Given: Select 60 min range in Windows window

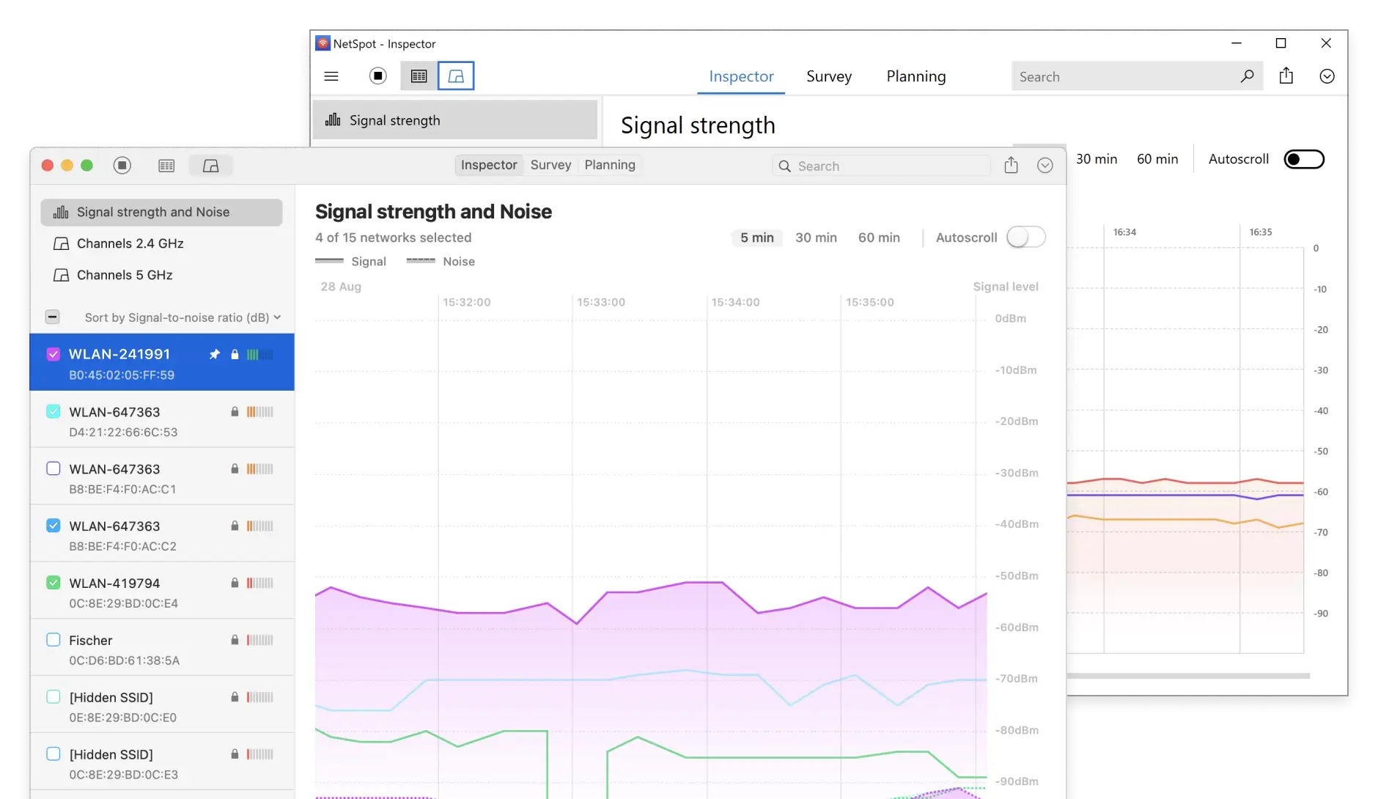Looking at the screenshot, I should (1157, 159).
